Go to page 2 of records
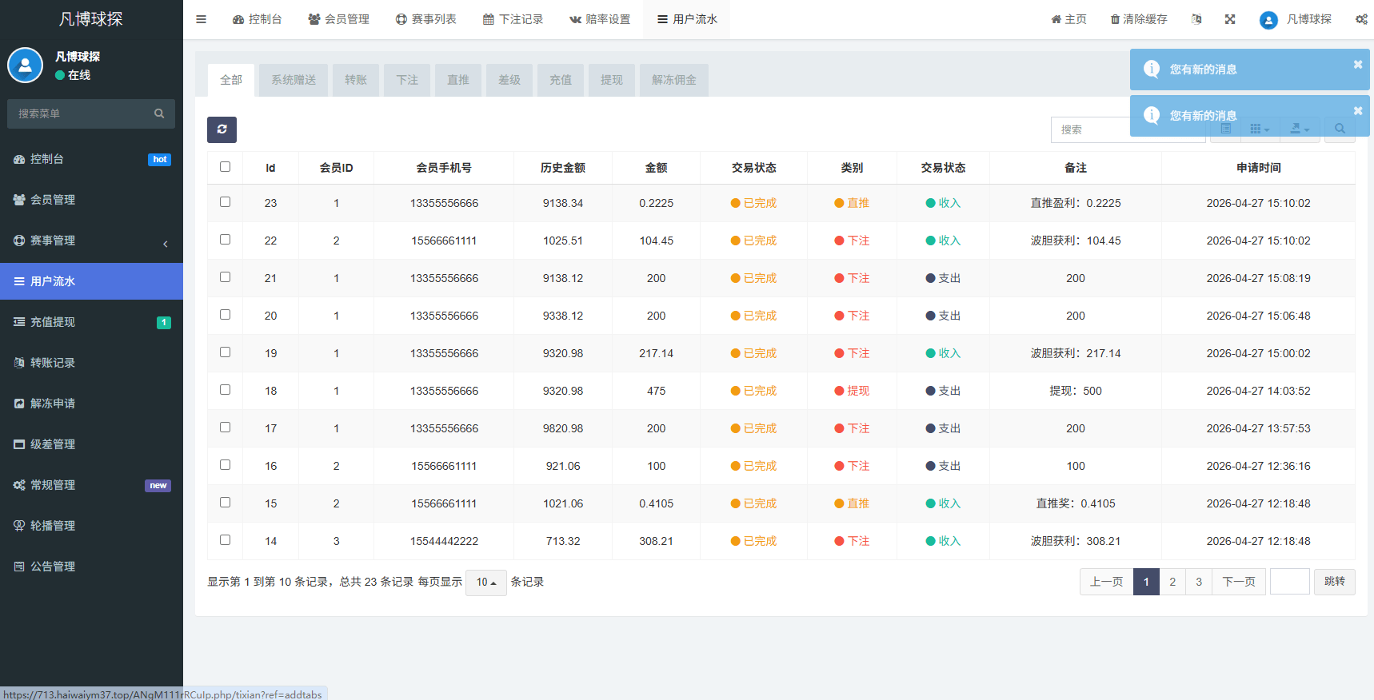The width and height of the screenshot is (1374, 700). (1172, 582)
